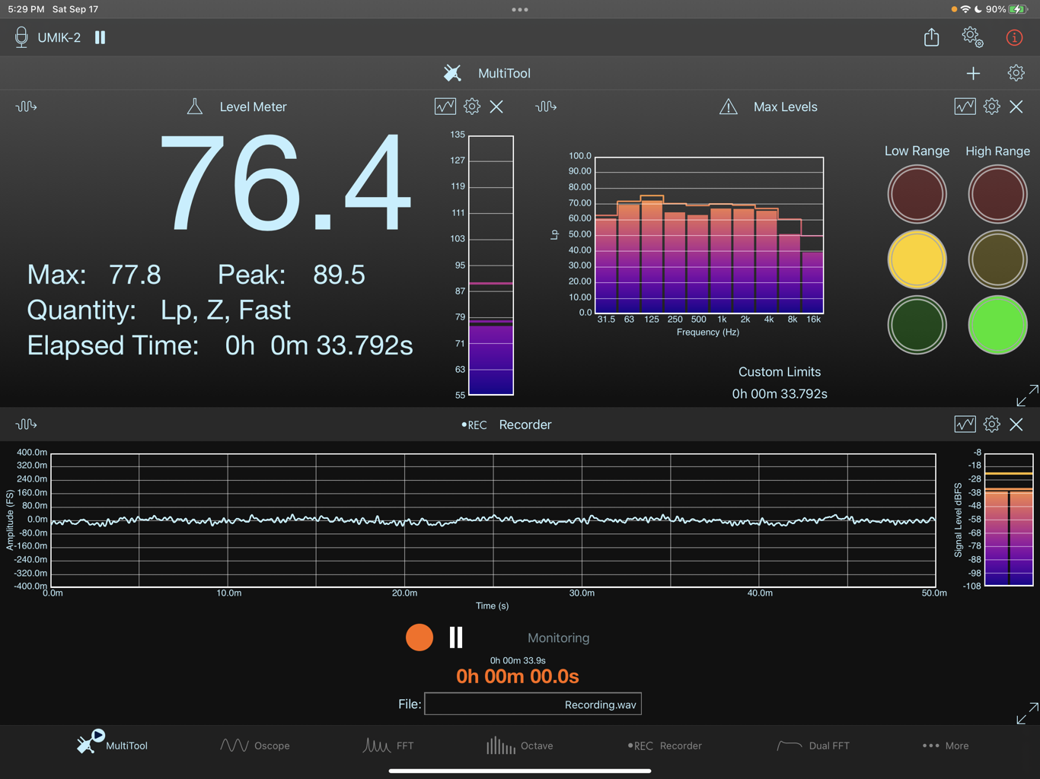Switch to the Dual FFT tab
Viewport: 1040px width, 779px height.
click(x=813, y=746)
